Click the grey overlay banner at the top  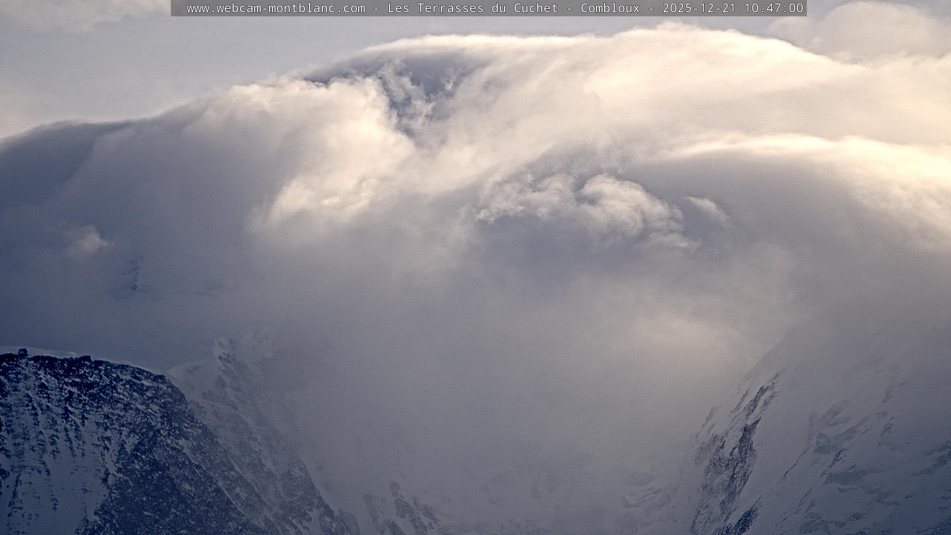point(178,8)
